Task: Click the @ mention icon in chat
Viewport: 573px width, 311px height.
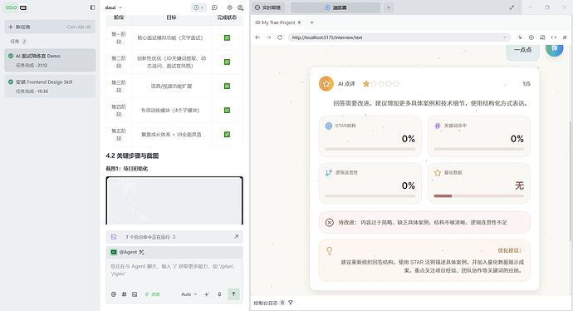Action: (114, 294)
